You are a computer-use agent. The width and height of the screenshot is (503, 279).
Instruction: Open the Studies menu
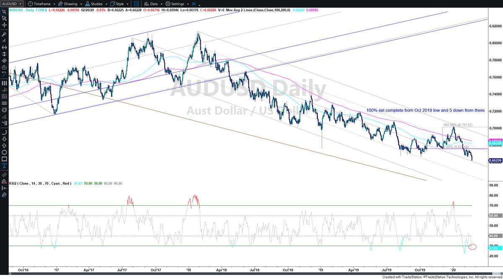94,3
